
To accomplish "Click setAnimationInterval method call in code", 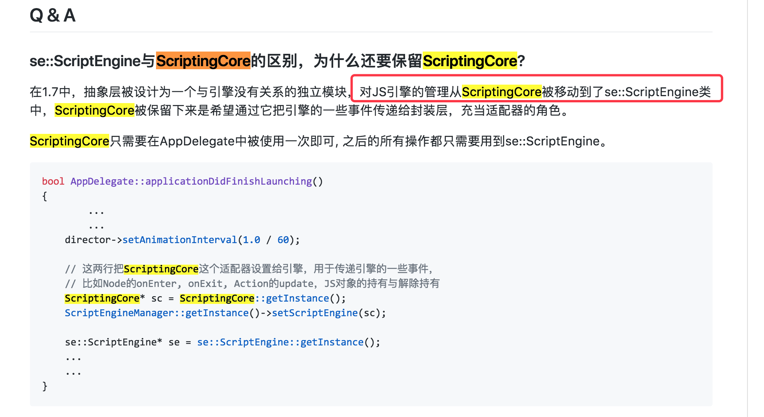I will (179, 240).
